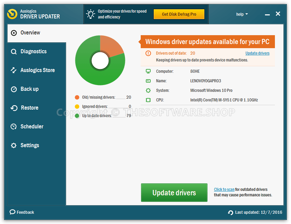Click the Up to date drivers count 79
The image size is (291, 224).
pos(129,116)
